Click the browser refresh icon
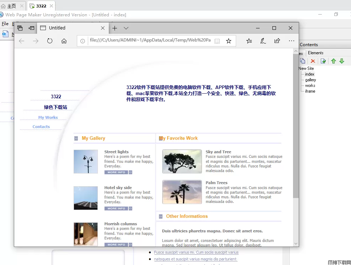351x265 pixels. tap(50, 41)
